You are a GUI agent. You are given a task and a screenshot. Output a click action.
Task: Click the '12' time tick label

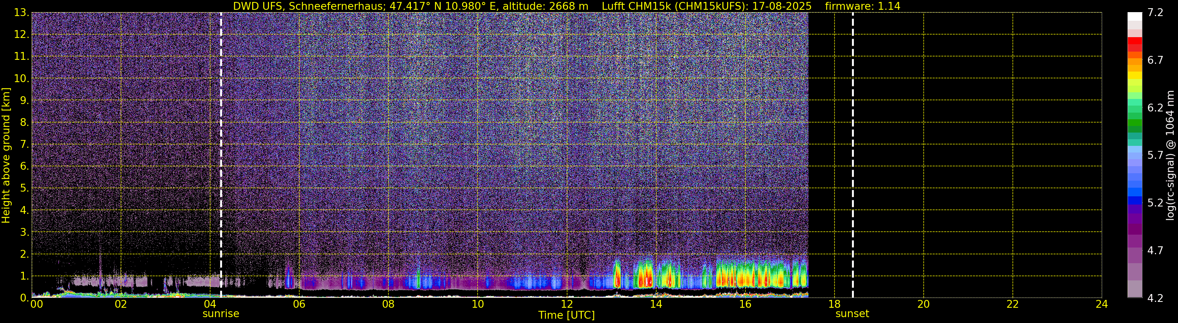[x=567, y=304]
